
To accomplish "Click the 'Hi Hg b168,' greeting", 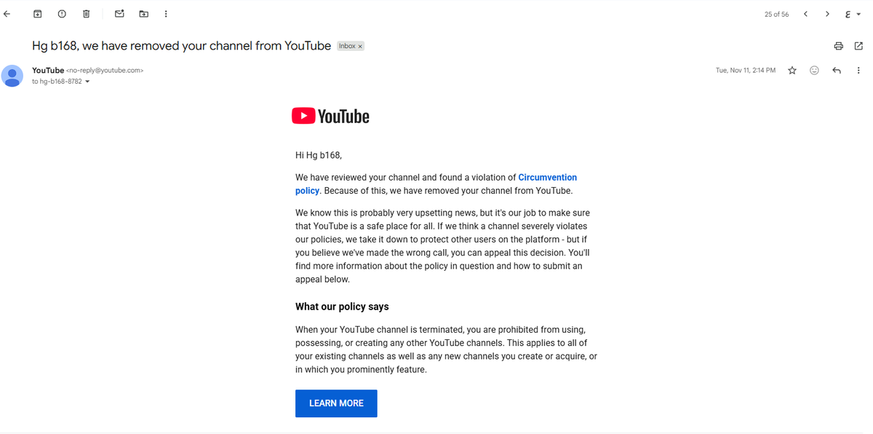I will pyautogui.click(x=319, y=155).
